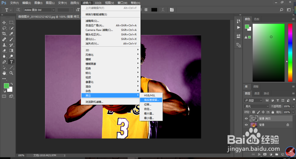This screenshot has height=159, width=296.
Task: Select the Crop tool
Action: click(x=4, y=34)
